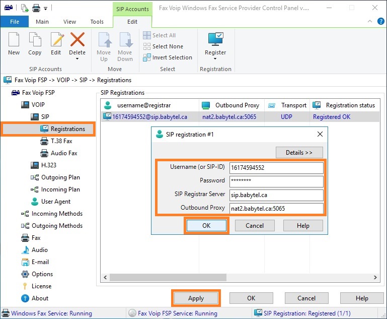Click the username@registrar column header
The height and width of the screenshot is (319, 387).
tap(149, 105)
